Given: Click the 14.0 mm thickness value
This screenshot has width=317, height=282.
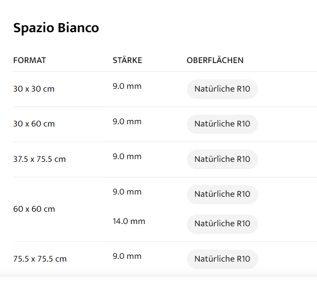Looking at the screenshot, I should (129, 221).
